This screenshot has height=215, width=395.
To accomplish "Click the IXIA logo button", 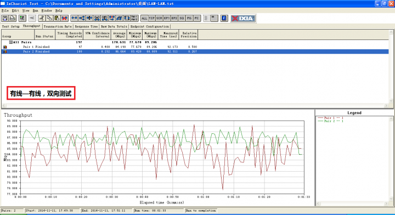I will tap(243, 18).
